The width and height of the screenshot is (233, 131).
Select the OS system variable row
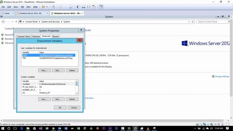click(48, 93)
